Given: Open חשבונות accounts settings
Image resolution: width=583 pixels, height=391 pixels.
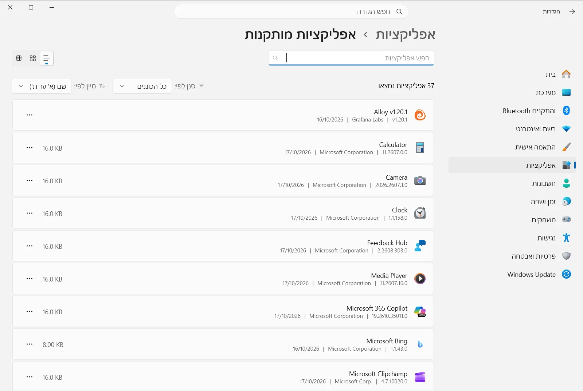Looking at the screenshot, I should (512, 183).
